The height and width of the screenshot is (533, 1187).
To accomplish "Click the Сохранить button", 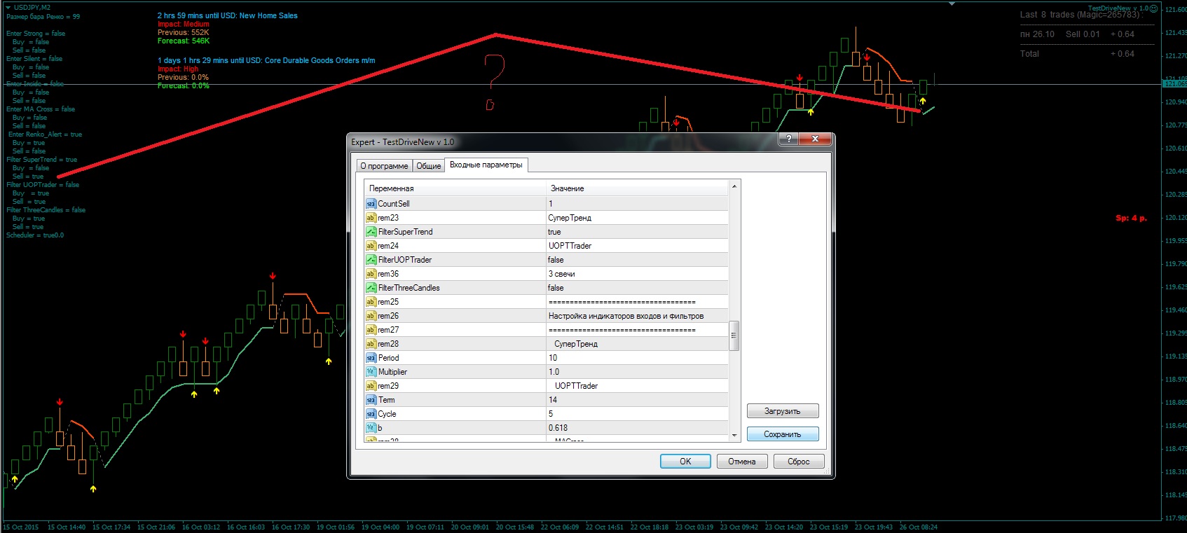I will [783, 434].
